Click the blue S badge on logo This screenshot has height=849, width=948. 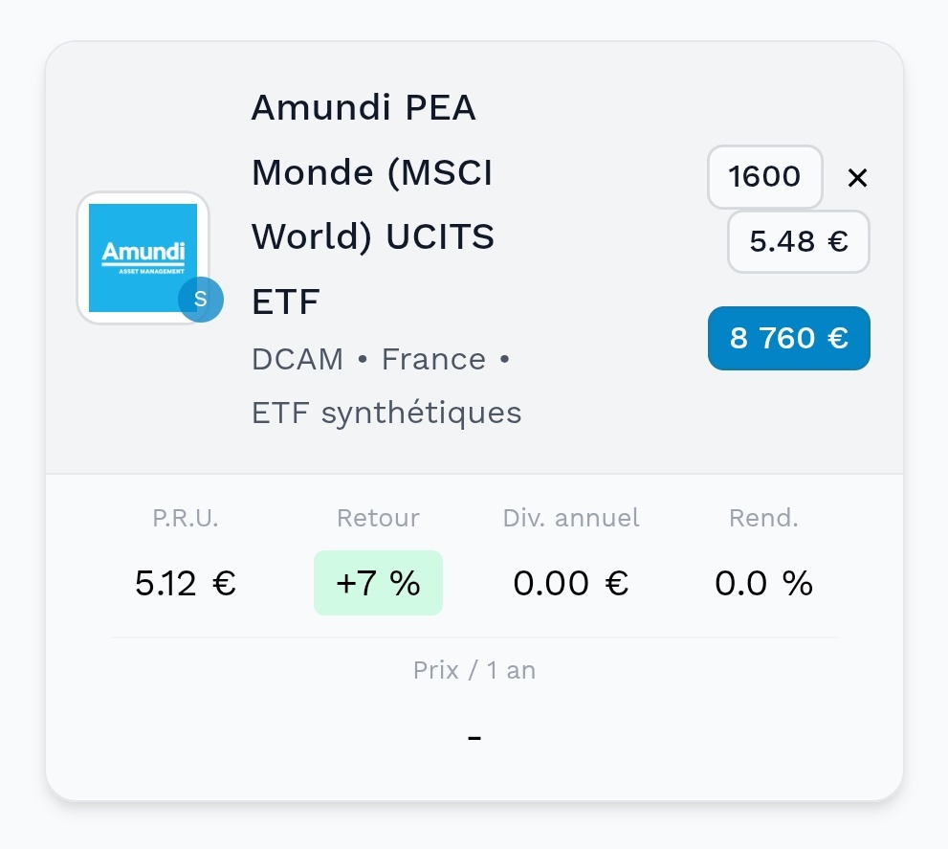pos(200,300)
